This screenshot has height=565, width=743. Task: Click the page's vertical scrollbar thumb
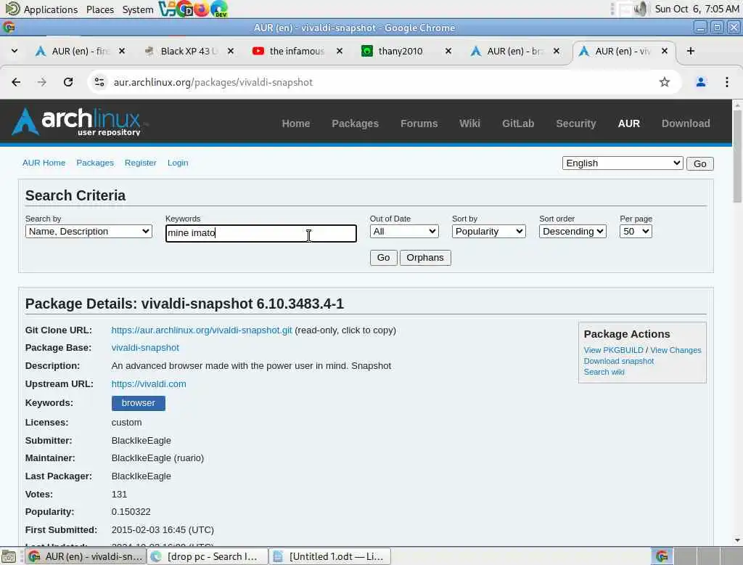pyautogui.click(x=737, y=157)
